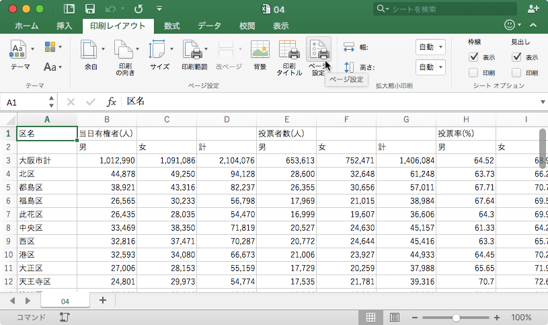The width and height of the screenshot is (548, 325).
Task: Go to next sheet arrow
Action: [28, 301]
